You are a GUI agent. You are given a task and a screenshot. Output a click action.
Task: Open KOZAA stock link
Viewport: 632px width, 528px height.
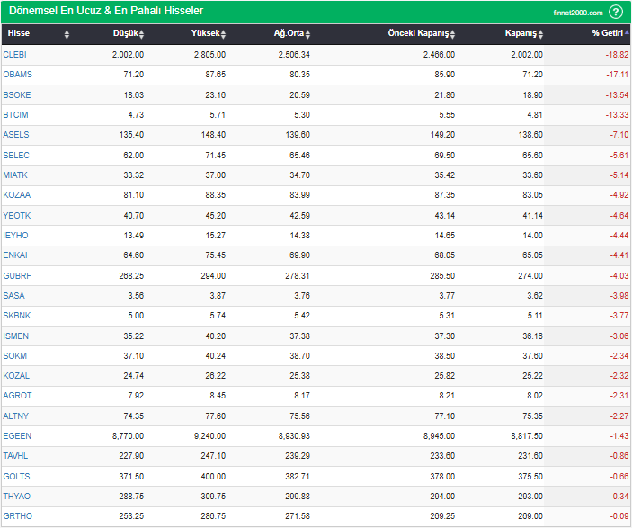[17, 195]
